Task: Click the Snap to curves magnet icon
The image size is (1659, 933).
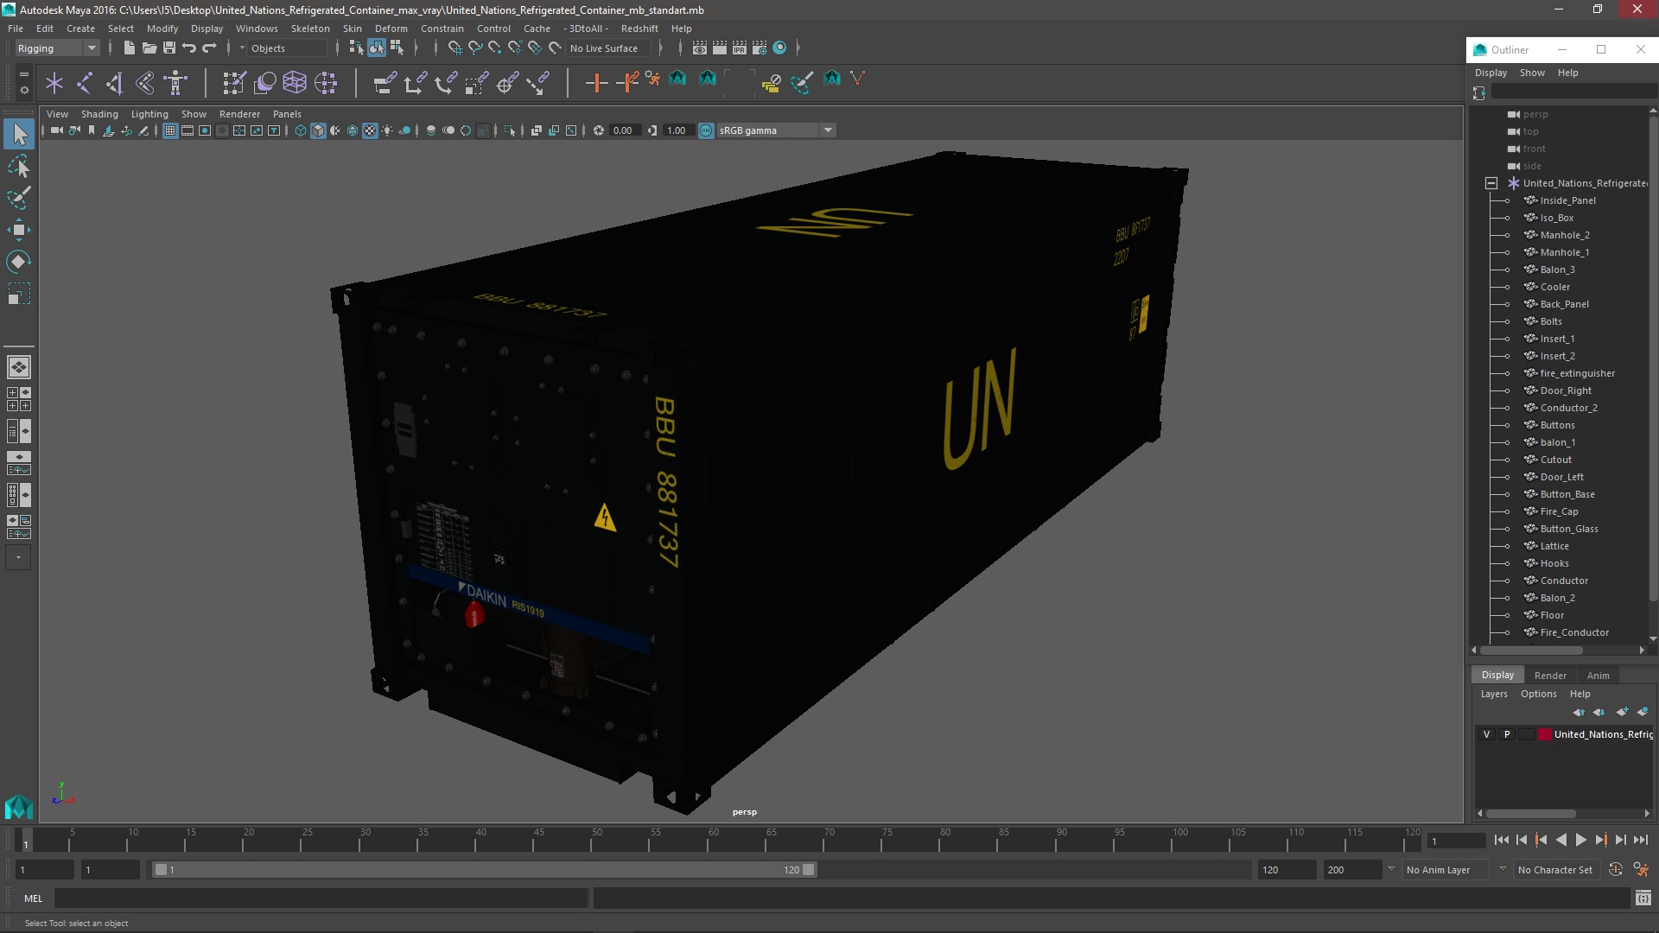Action: pyautogui.click(x=474, y=48)
